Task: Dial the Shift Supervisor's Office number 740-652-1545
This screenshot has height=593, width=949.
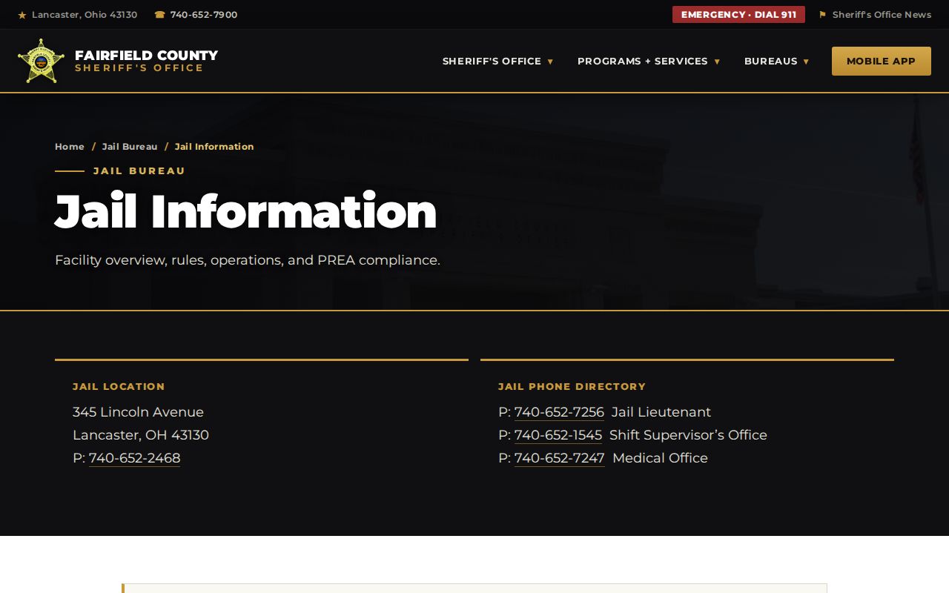Action: point(558,435)
